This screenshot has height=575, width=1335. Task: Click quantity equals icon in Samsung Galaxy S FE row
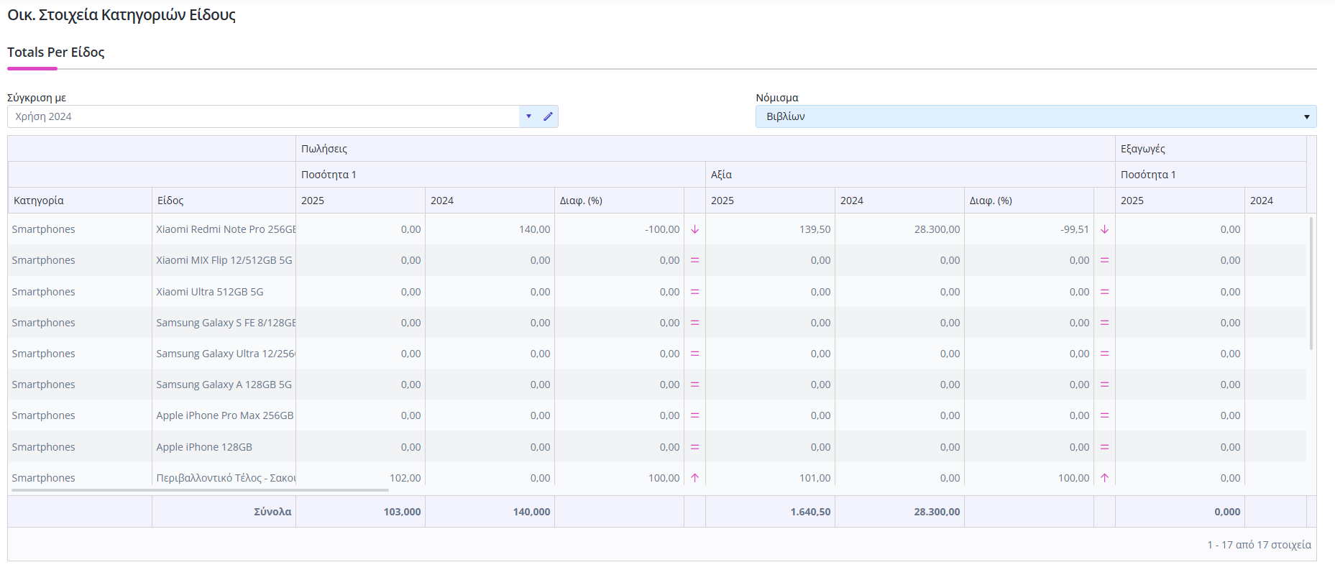(x=694, y=323)
